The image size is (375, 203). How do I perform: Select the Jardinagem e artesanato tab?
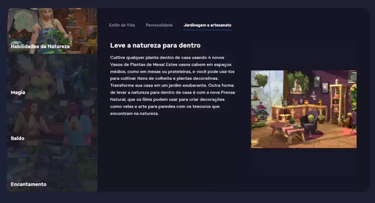click(207, 25)
